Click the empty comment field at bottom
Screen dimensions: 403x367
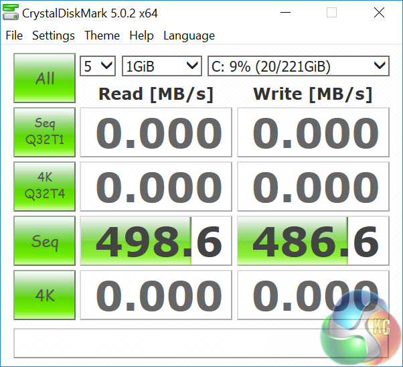coord(201,343)
